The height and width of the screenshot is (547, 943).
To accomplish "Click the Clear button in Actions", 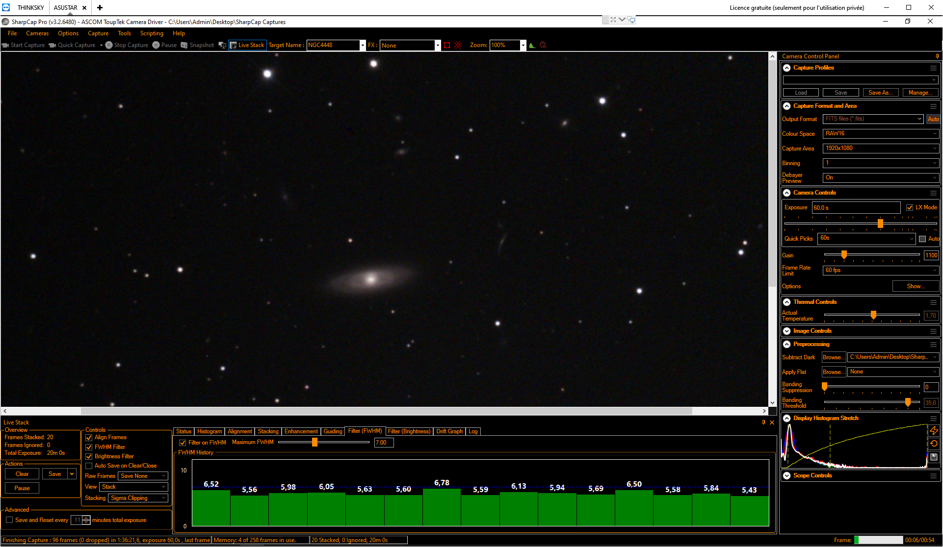I will coord(22,474).
